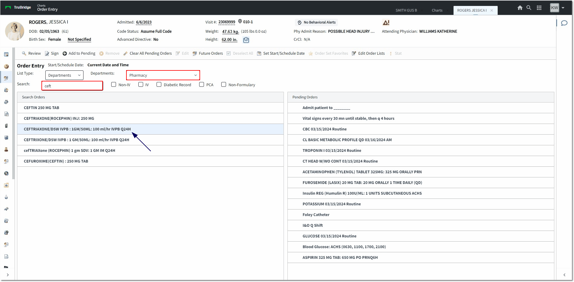Select CEFTIN 250 MG TAB order

pos(150,108)
